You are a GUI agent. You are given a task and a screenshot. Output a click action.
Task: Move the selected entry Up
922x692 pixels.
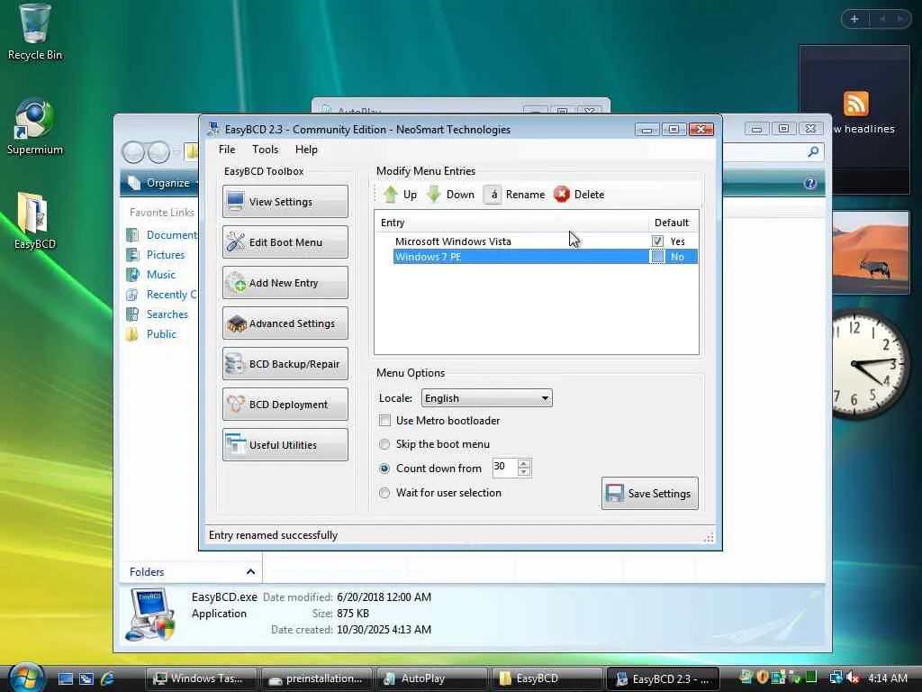click(400, 195)
